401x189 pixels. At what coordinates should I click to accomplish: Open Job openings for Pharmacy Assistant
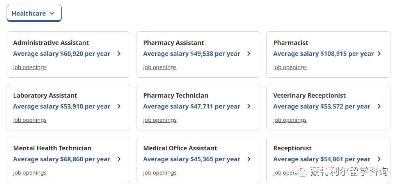pos(160,67)
